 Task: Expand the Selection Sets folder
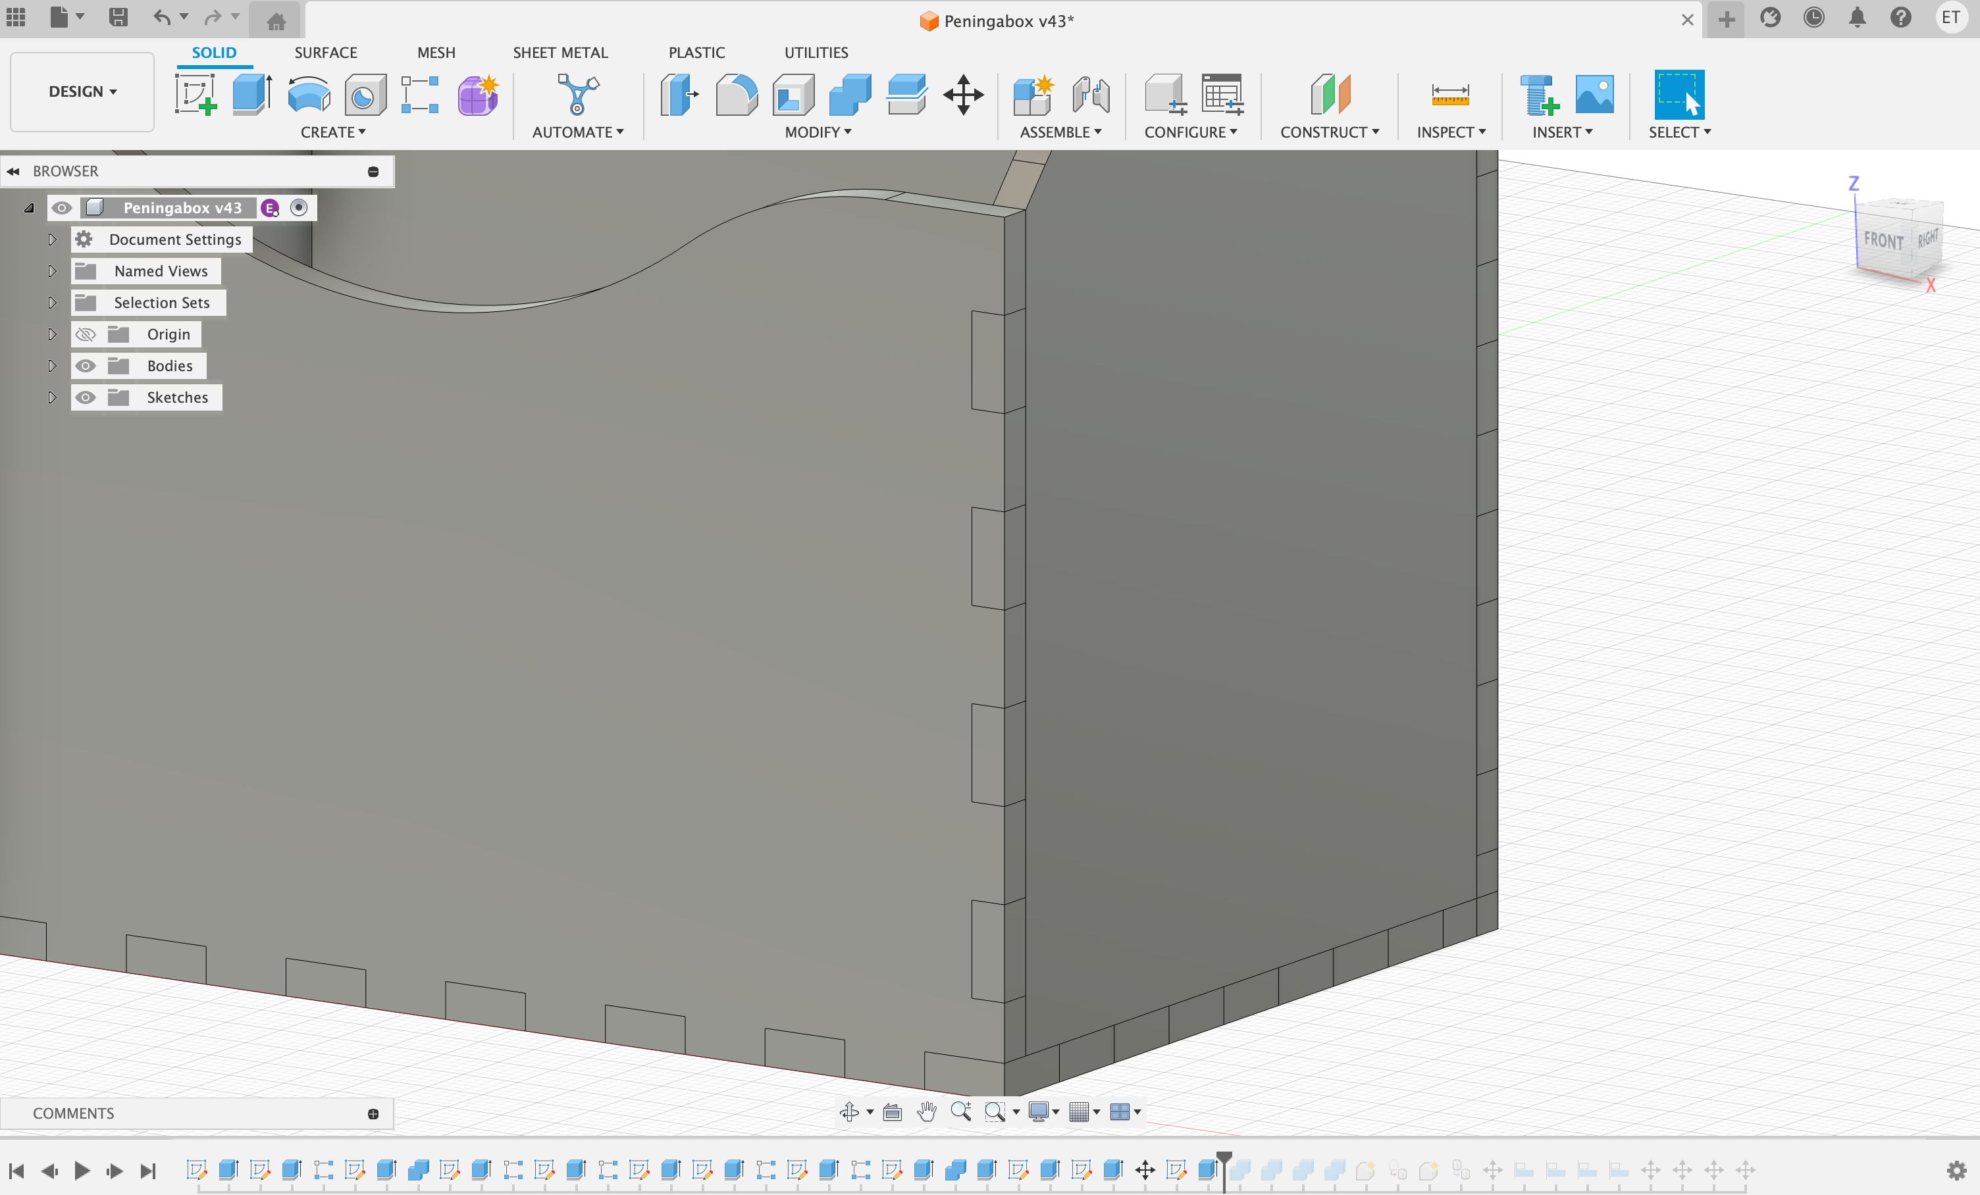pos(52,303)
